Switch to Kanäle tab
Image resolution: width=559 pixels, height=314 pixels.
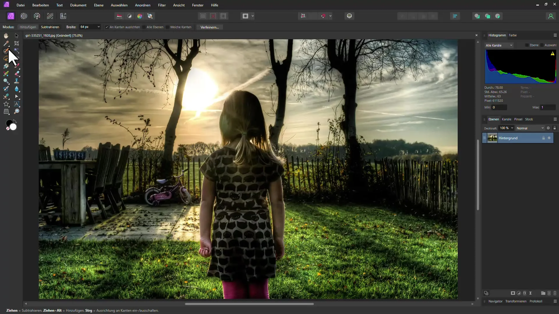tap(506, 119)
